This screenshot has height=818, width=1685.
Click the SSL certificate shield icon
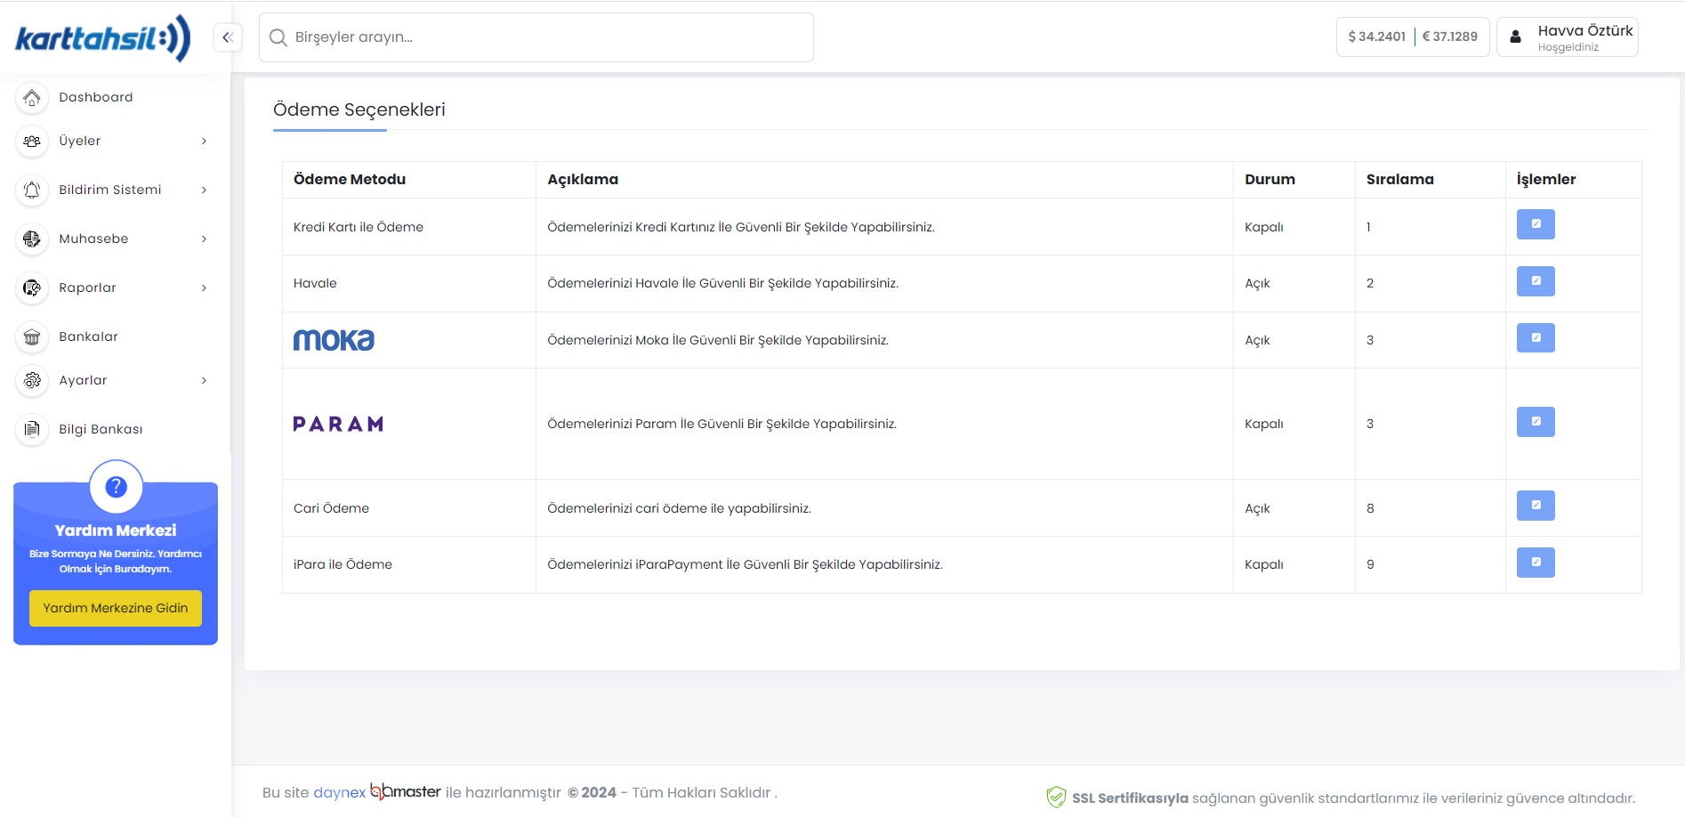coord(1056,798)
